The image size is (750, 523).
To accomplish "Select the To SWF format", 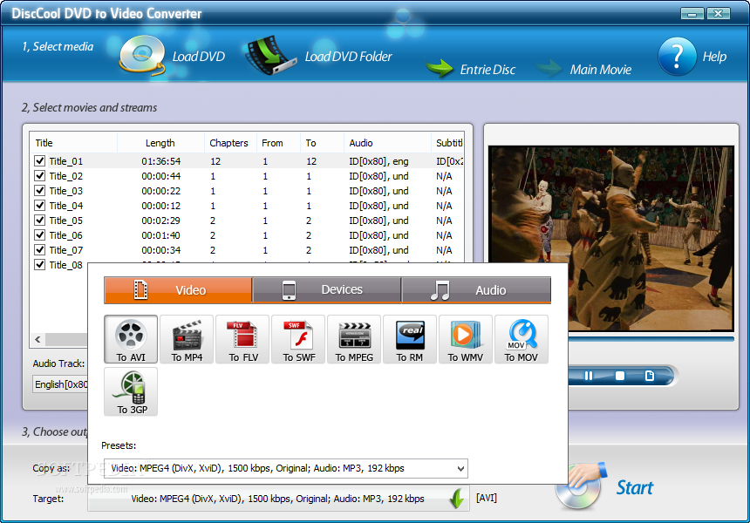I will point(298,339).
